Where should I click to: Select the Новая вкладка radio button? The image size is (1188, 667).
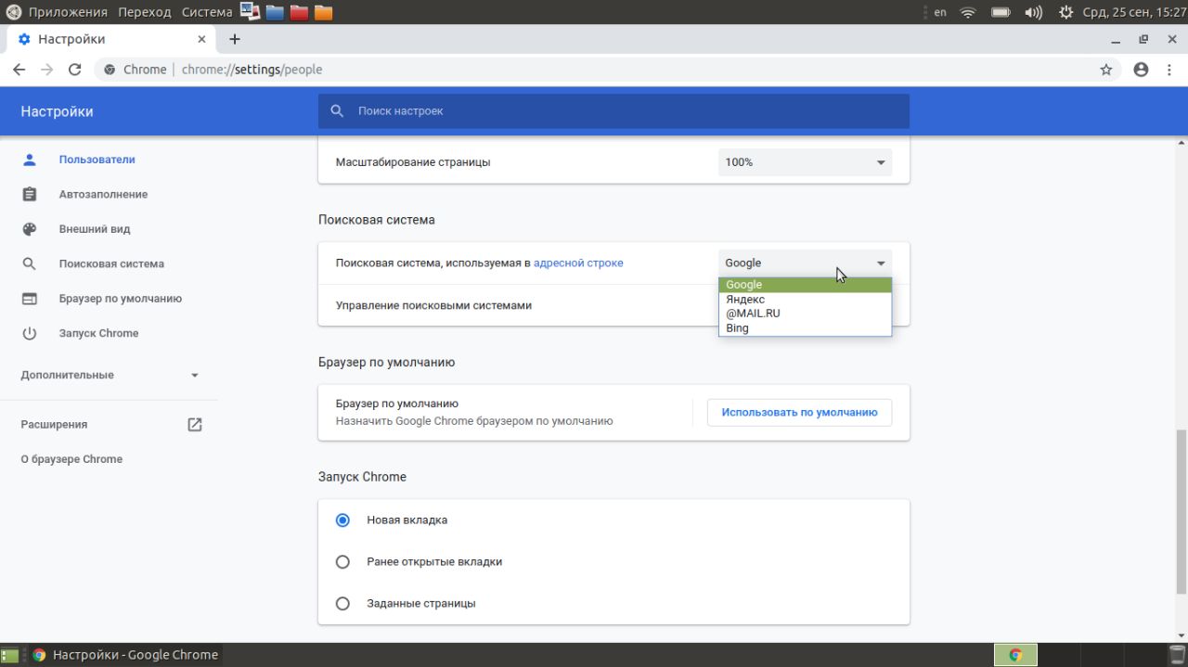click(342, 520)
